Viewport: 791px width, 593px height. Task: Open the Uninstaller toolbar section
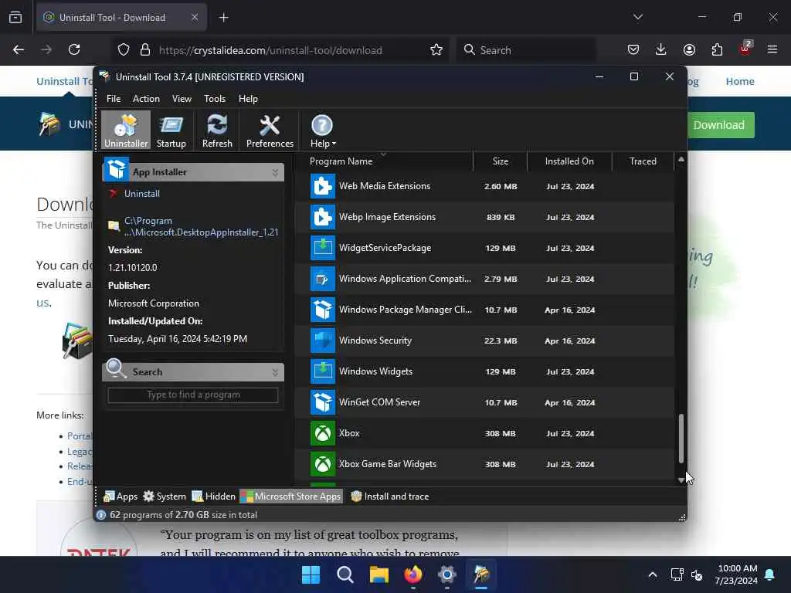(x=126, y=130)
